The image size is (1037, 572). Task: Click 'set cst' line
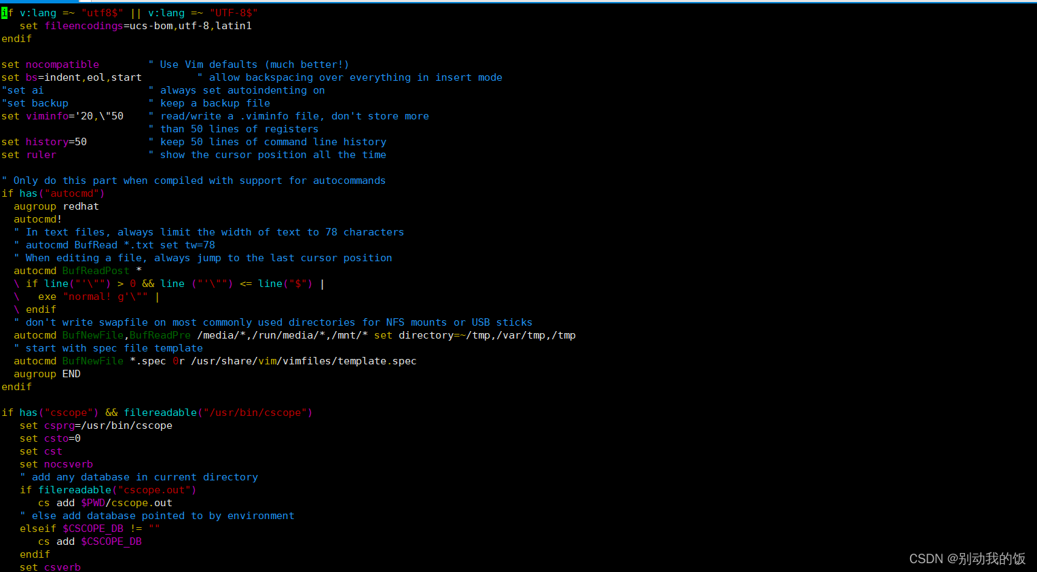[x=41, y=451]
